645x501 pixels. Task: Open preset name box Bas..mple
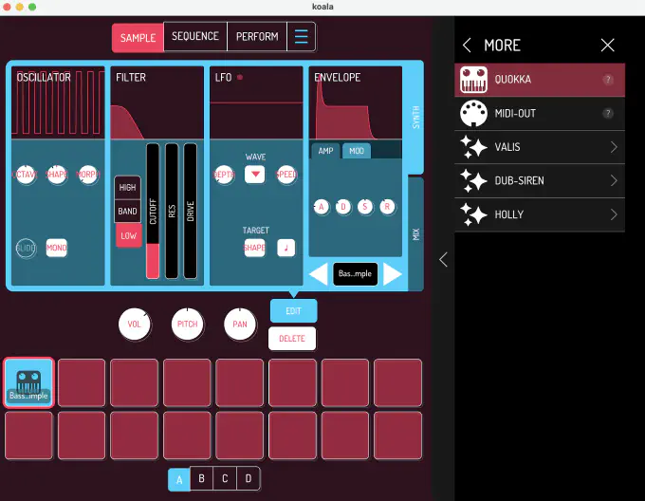355,274
